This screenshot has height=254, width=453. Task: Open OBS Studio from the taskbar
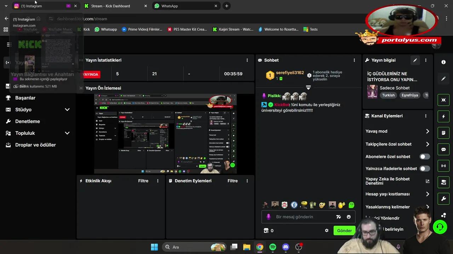[299, 247]
